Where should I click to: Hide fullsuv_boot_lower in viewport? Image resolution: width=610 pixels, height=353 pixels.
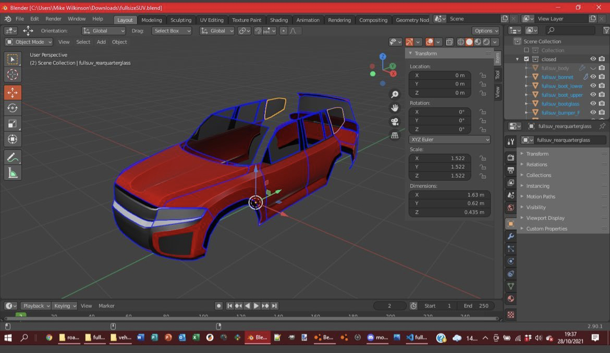(x=593, y=86)
